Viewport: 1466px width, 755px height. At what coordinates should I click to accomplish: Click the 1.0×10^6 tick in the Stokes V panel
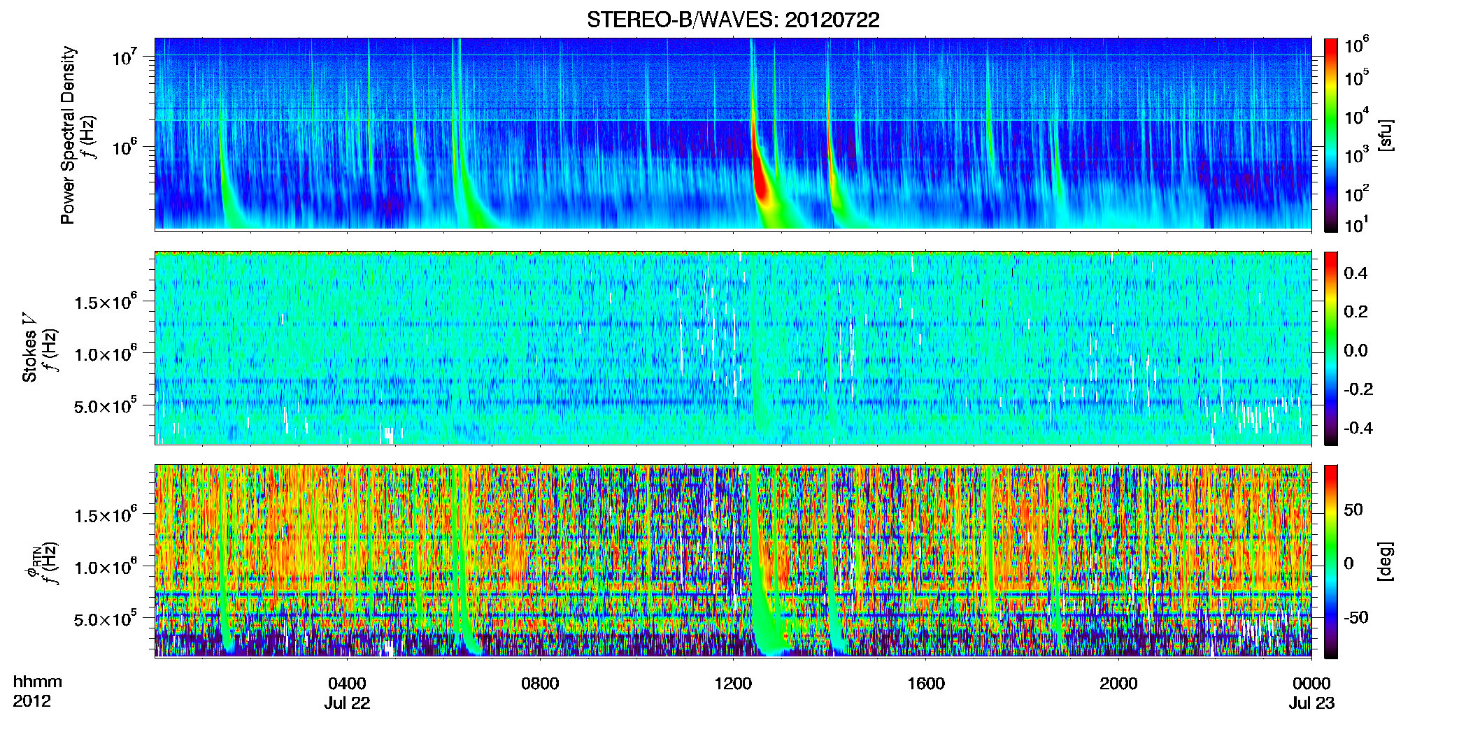[x=105, y=354]
